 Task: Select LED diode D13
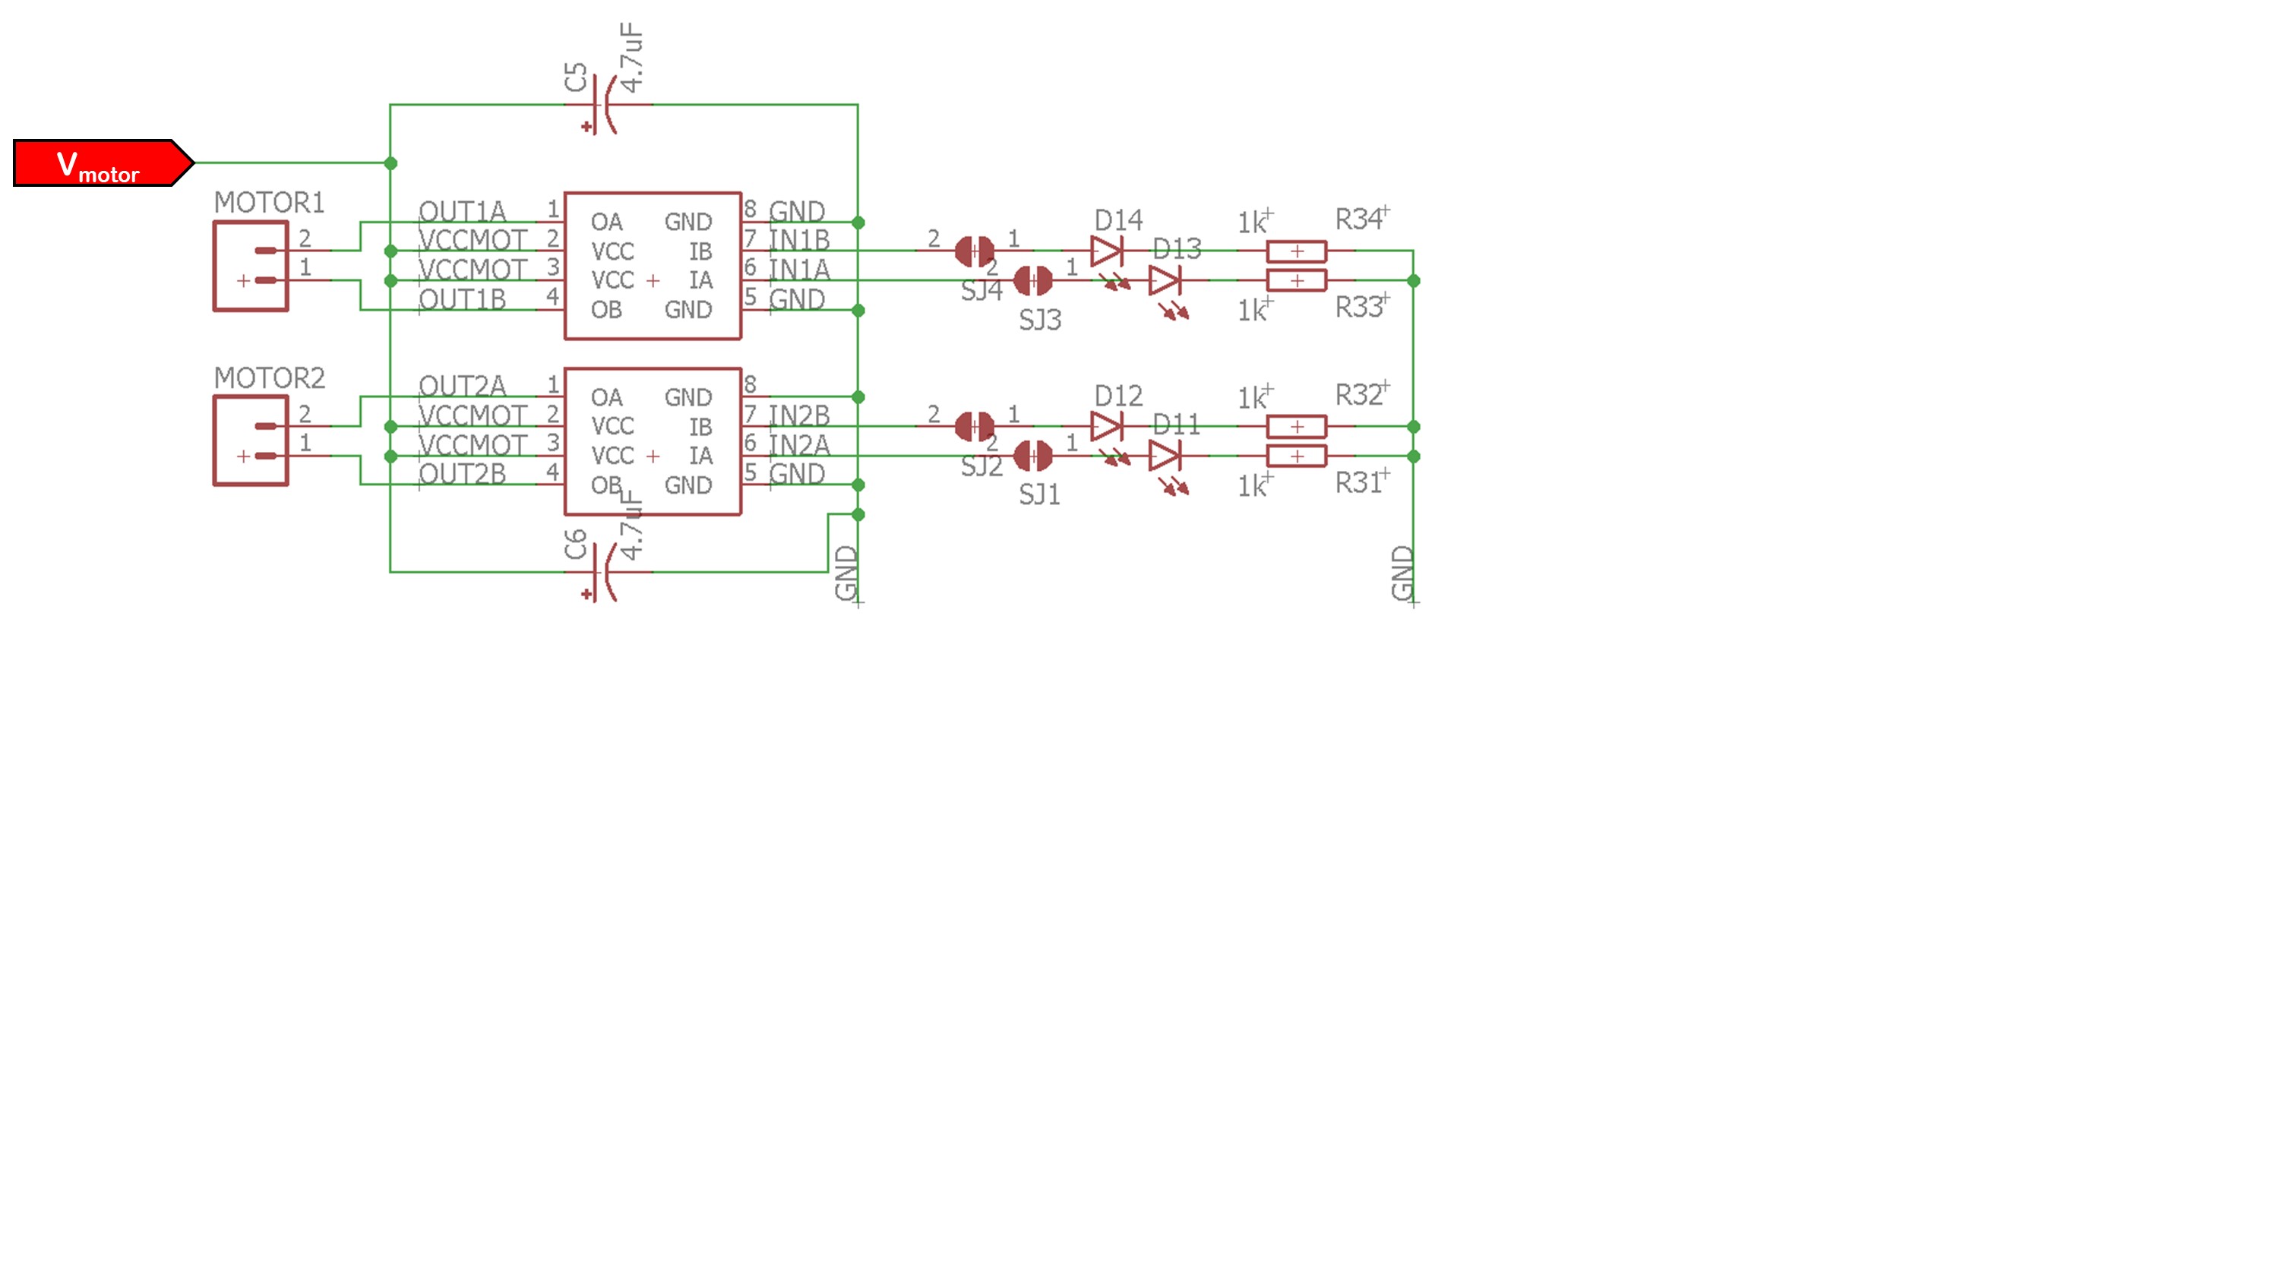click(x=1165, y=281)
